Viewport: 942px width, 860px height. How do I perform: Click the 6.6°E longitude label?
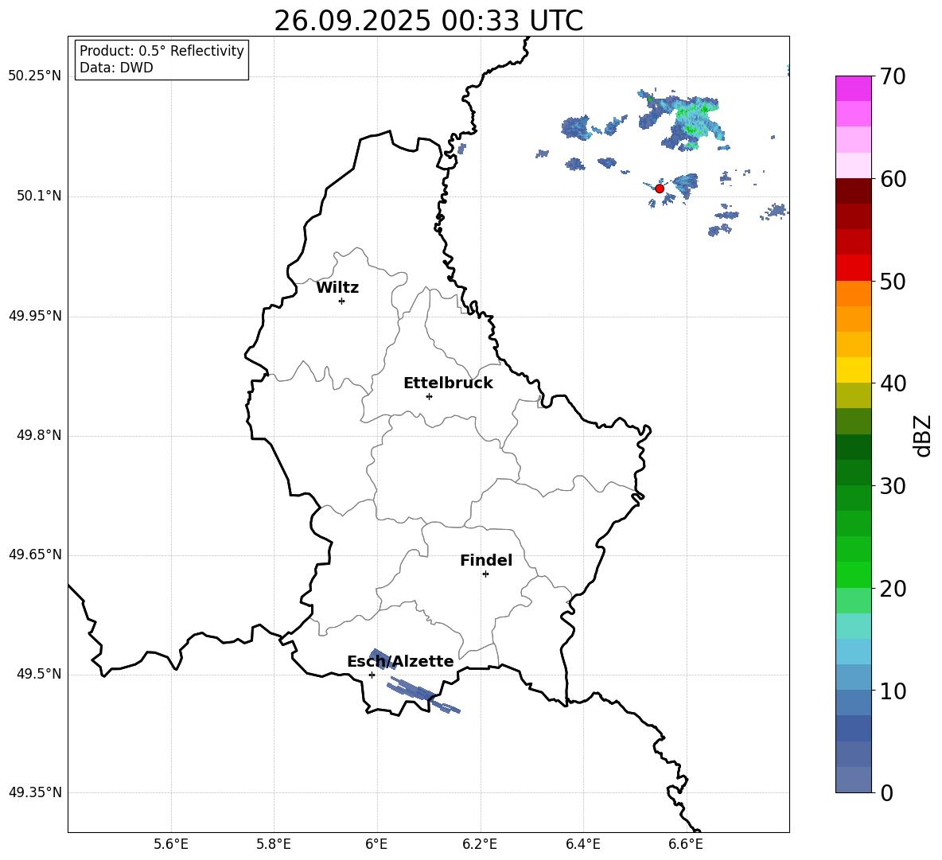(x=686, y=844)
